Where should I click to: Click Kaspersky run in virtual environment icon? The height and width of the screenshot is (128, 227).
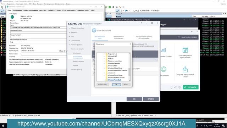click(185, 69)
